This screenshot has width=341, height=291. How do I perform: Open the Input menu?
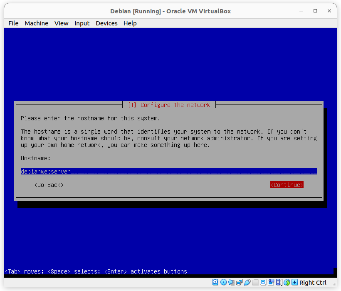82,23
